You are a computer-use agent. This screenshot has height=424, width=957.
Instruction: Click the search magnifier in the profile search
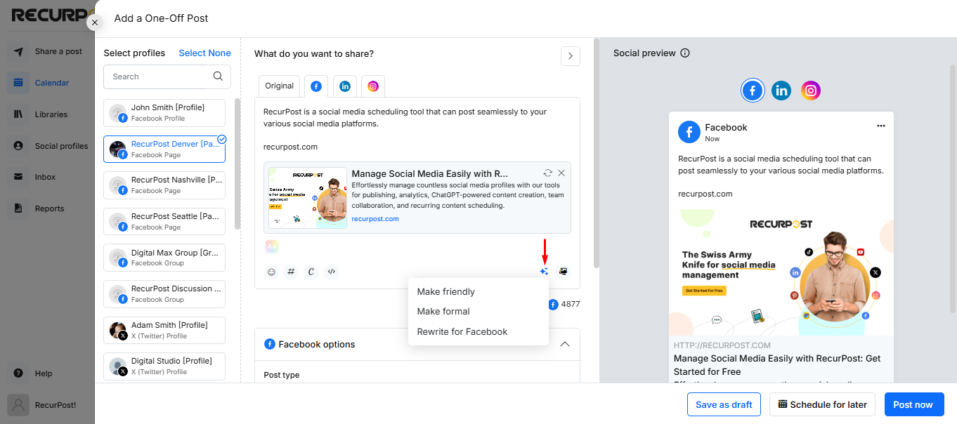218,77
